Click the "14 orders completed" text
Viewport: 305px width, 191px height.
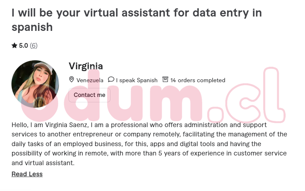(x=198, y=80)
